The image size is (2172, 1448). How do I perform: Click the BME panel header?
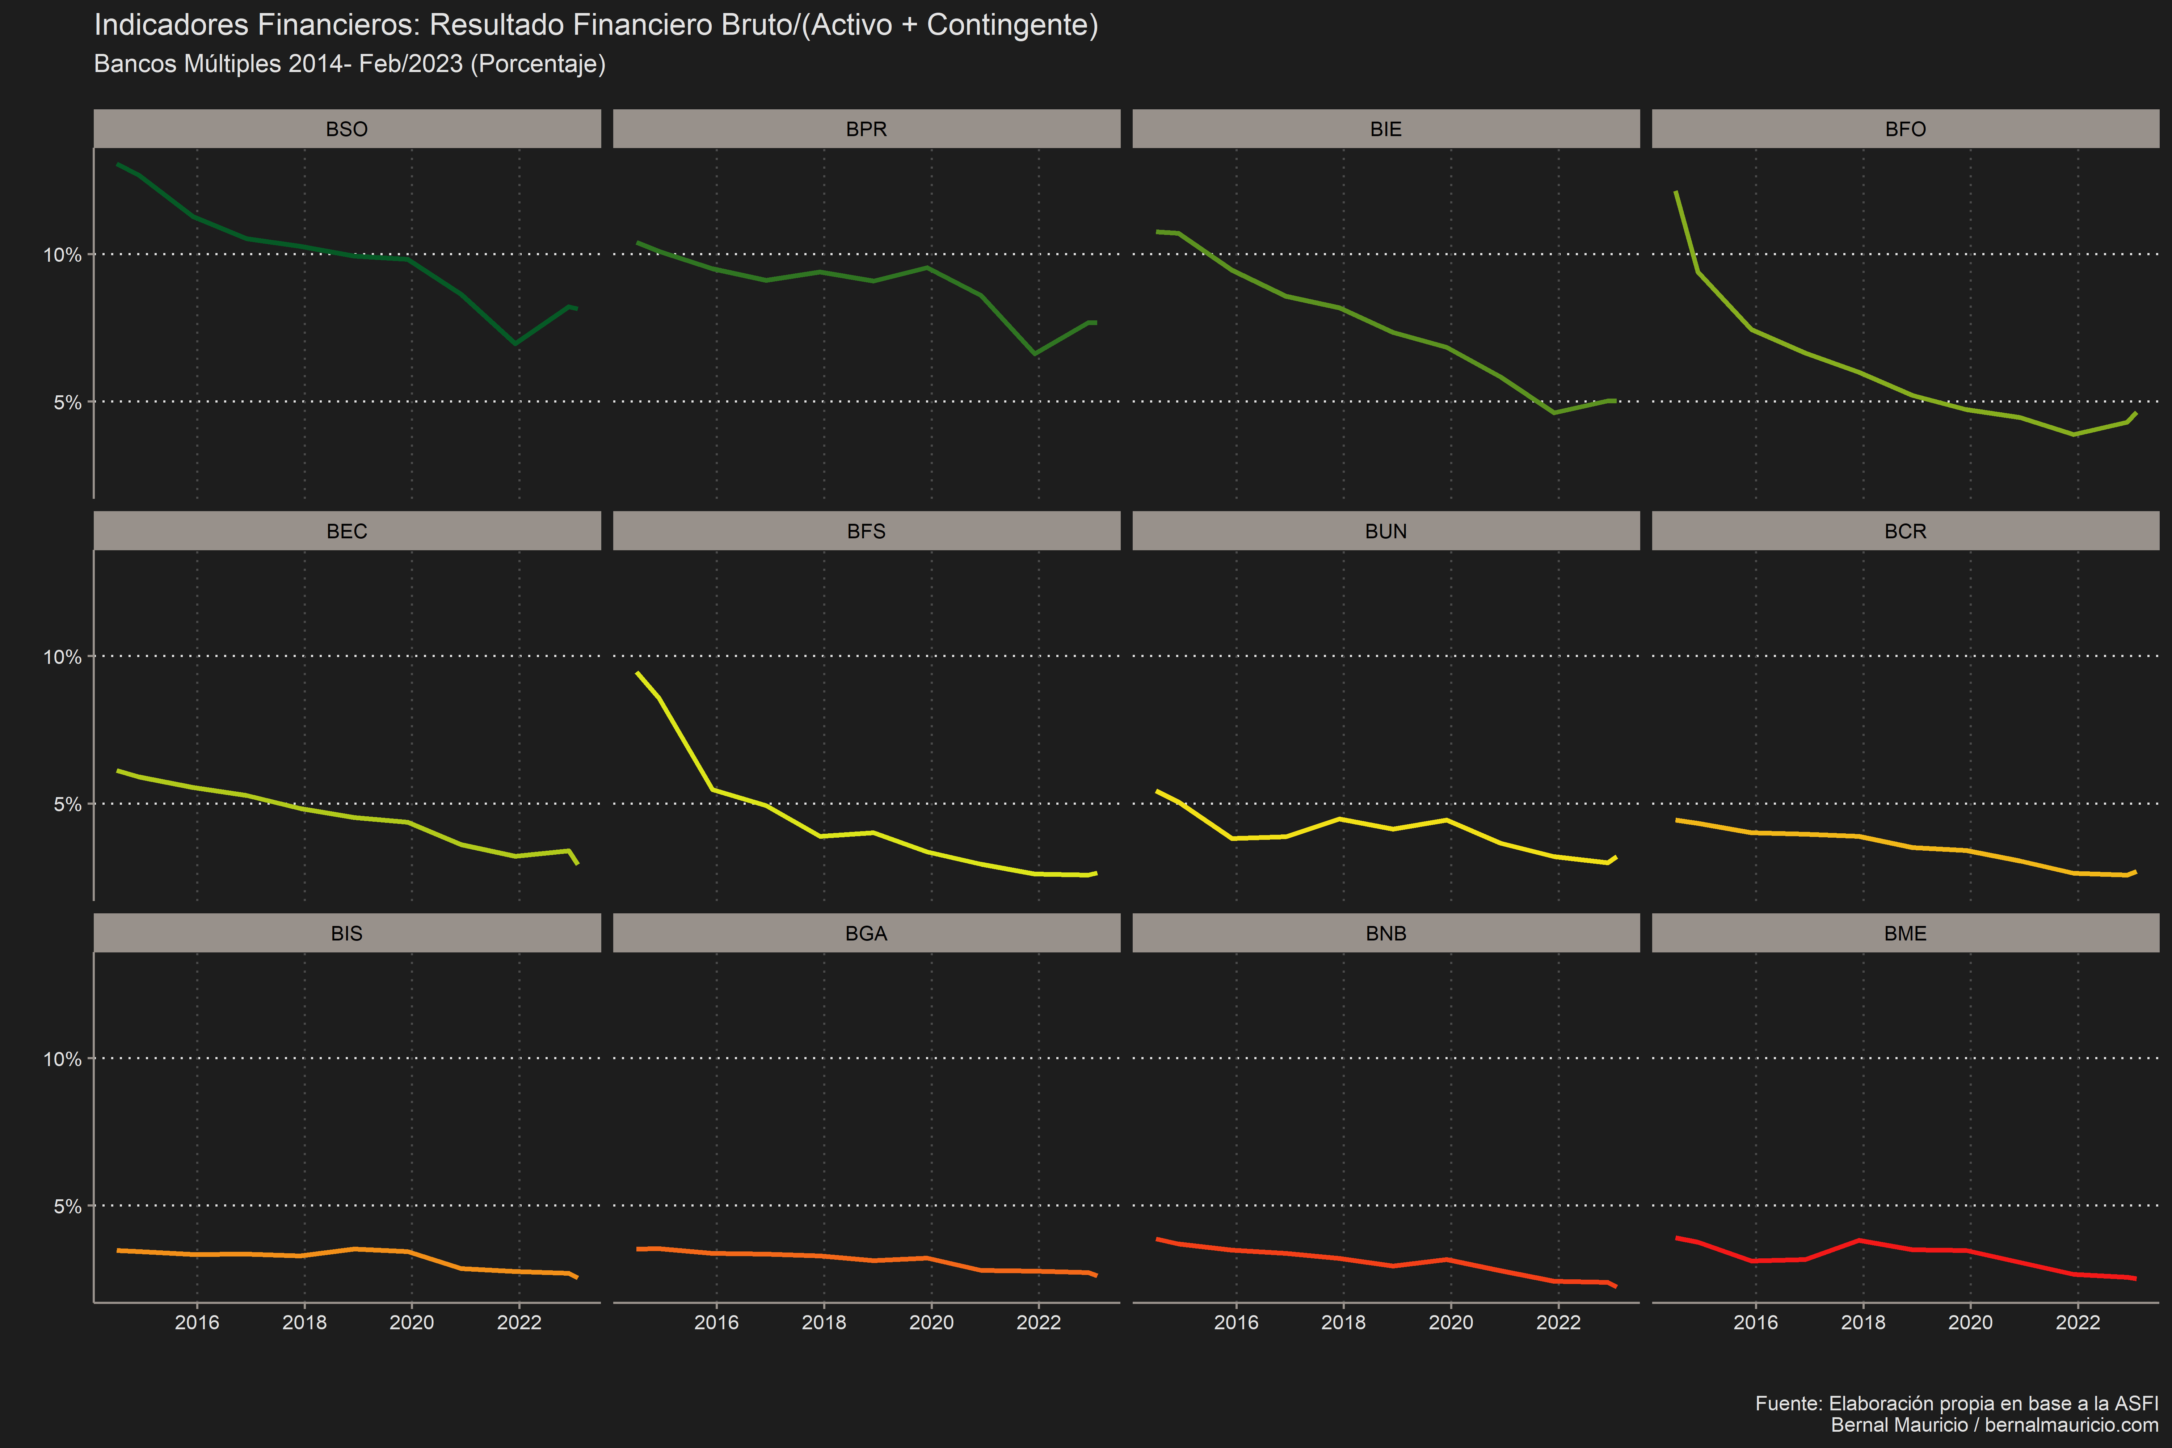coord(1905,933)
